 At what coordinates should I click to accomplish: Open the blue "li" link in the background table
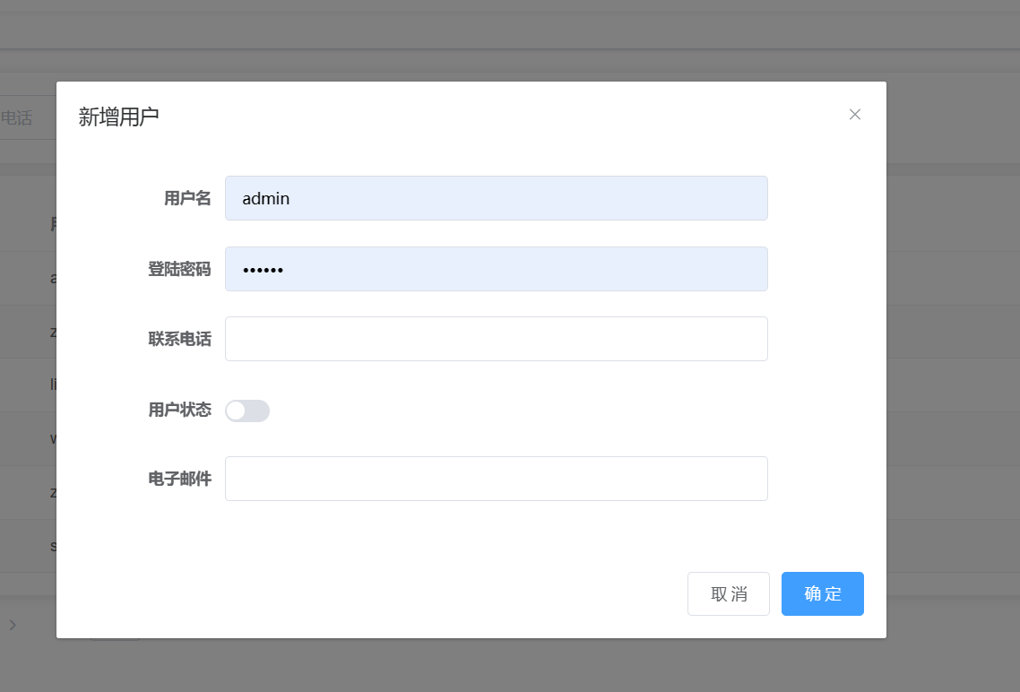(x=53, y=385)
